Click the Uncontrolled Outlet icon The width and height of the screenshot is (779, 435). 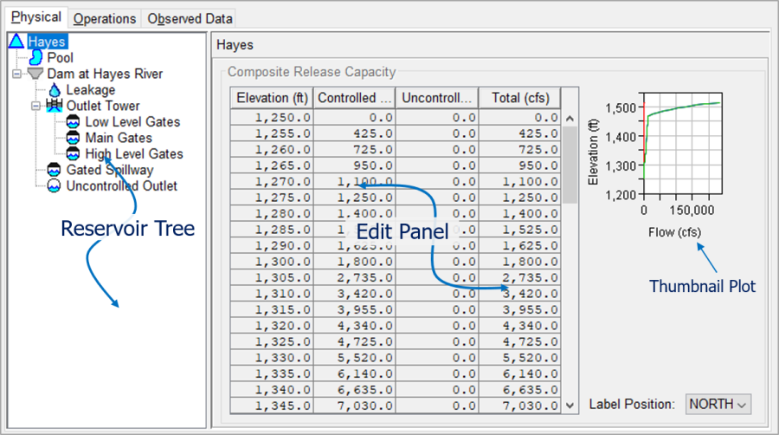(55, 186)
